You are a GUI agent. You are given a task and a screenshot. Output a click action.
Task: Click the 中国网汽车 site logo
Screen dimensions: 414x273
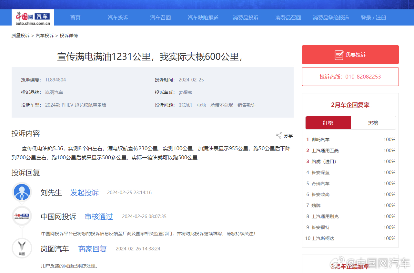(33, 17)
